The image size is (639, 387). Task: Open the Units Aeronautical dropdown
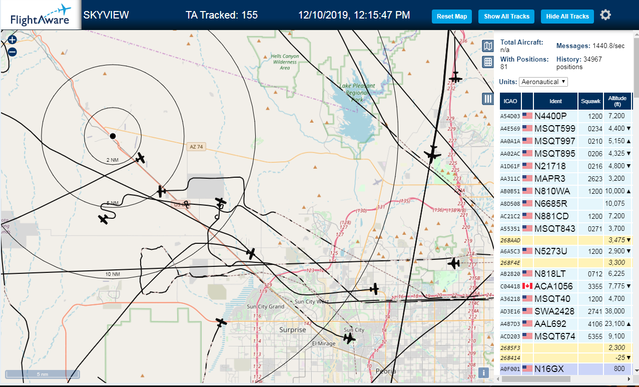[x=543, y=82]
